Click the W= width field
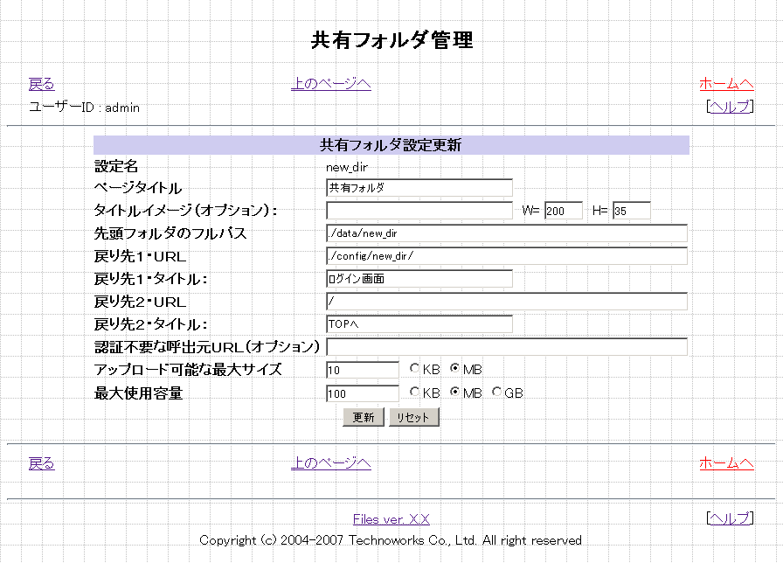The image size is (783, 563). click(563, 211)
